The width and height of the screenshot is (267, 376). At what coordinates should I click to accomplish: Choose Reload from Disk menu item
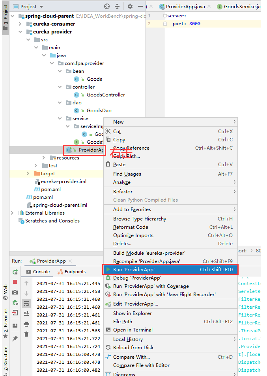170,348
